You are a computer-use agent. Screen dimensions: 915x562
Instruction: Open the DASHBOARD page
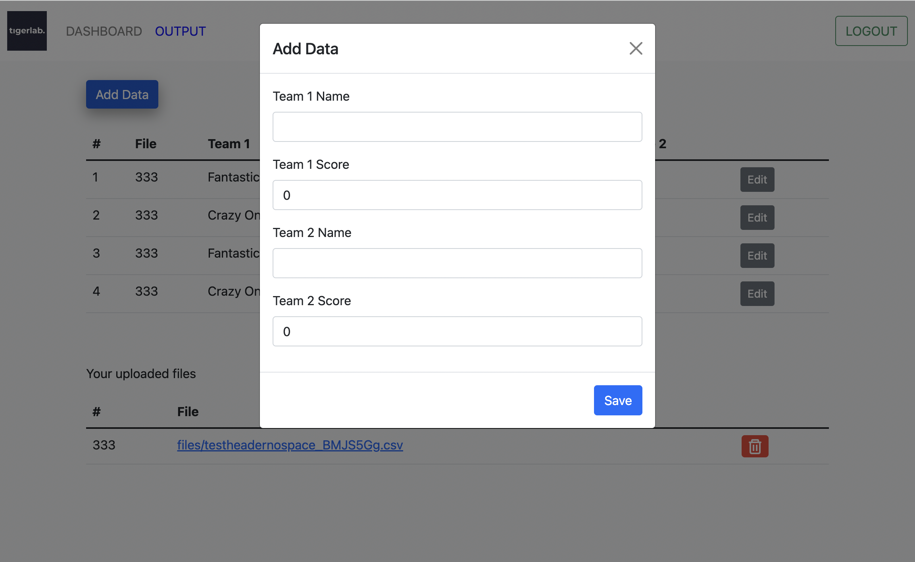(x=104, y=31)
